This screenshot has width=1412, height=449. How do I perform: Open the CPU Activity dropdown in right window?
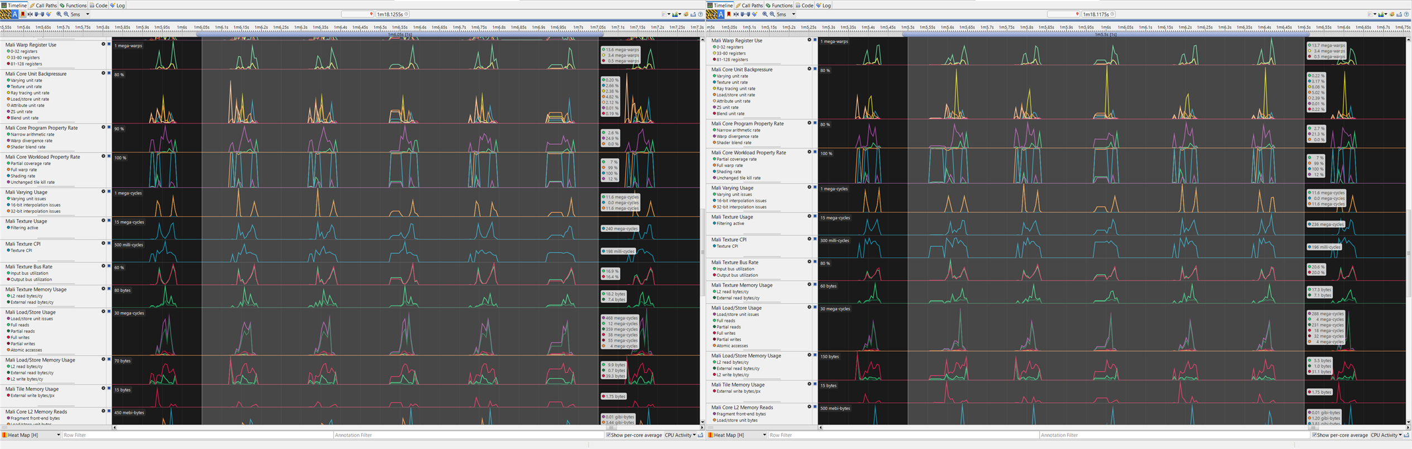1386,435
